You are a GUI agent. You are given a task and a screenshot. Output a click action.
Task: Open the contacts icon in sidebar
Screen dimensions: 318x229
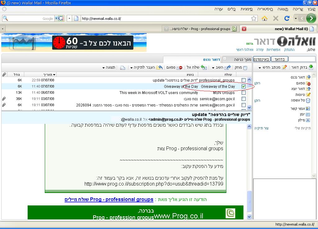pos(308,109)
